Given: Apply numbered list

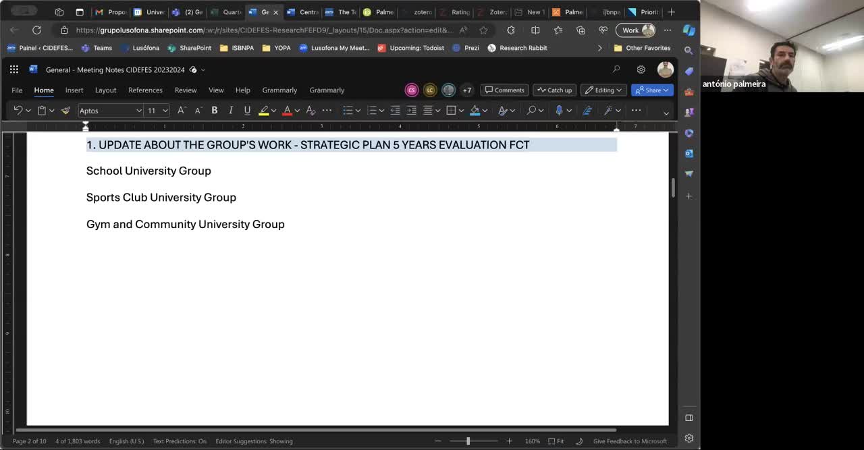Looking at the screenshot, I should [371, 110].
